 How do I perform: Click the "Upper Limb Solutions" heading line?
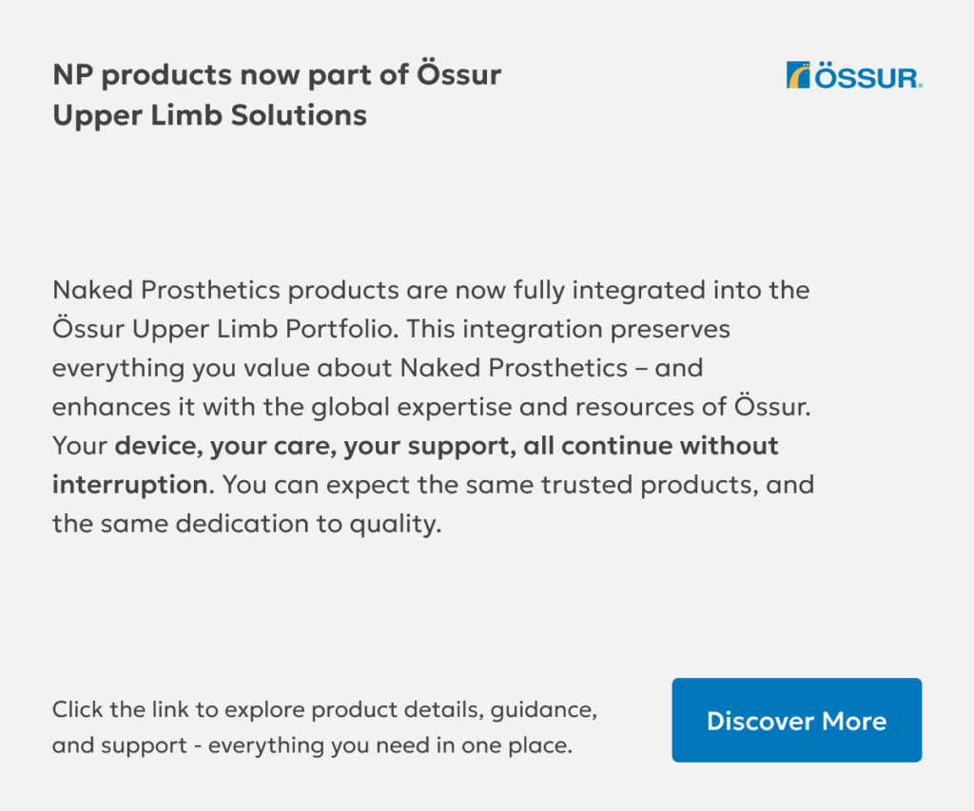tap(209, 116)
